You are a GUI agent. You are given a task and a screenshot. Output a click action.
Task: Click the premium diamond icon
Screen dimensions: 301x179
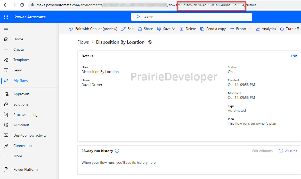[150, 42]
